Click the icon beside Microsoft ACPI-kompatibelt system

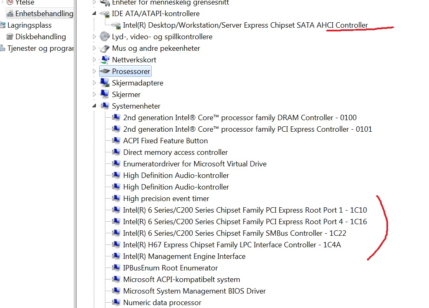tap(116, 279)
